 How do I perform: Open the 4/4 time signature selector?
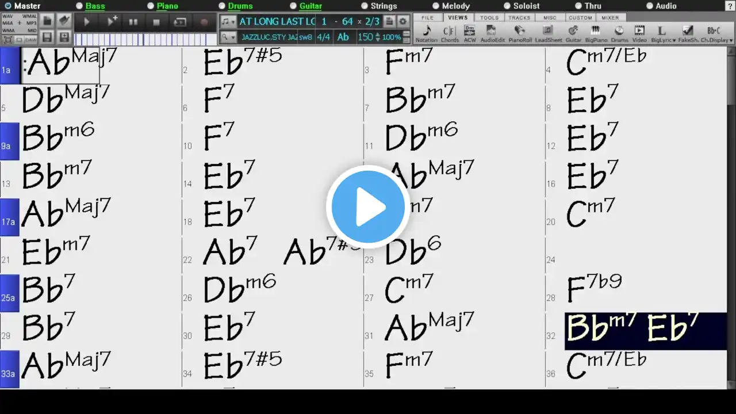[x=324, y=37]
